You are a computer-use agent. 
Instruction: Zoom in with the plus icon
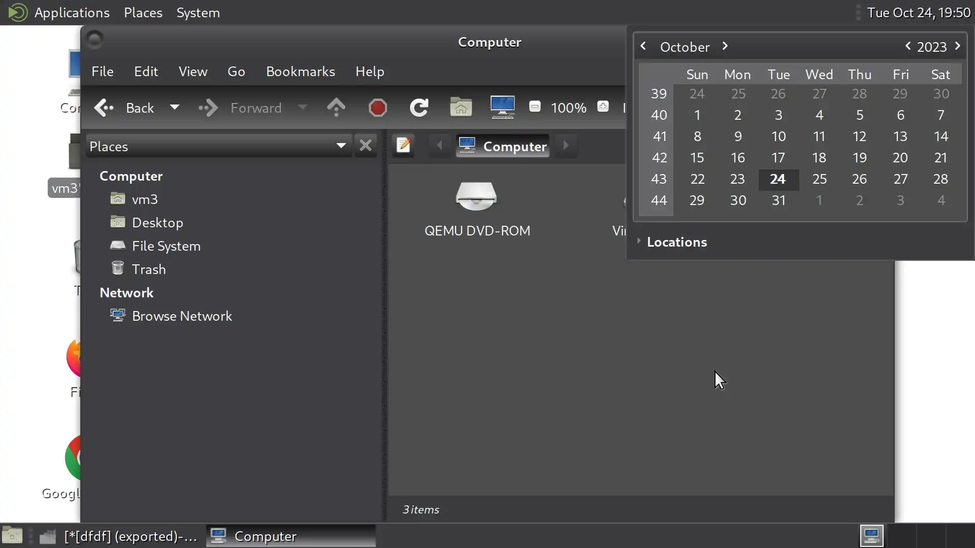(x=603, y=107)
